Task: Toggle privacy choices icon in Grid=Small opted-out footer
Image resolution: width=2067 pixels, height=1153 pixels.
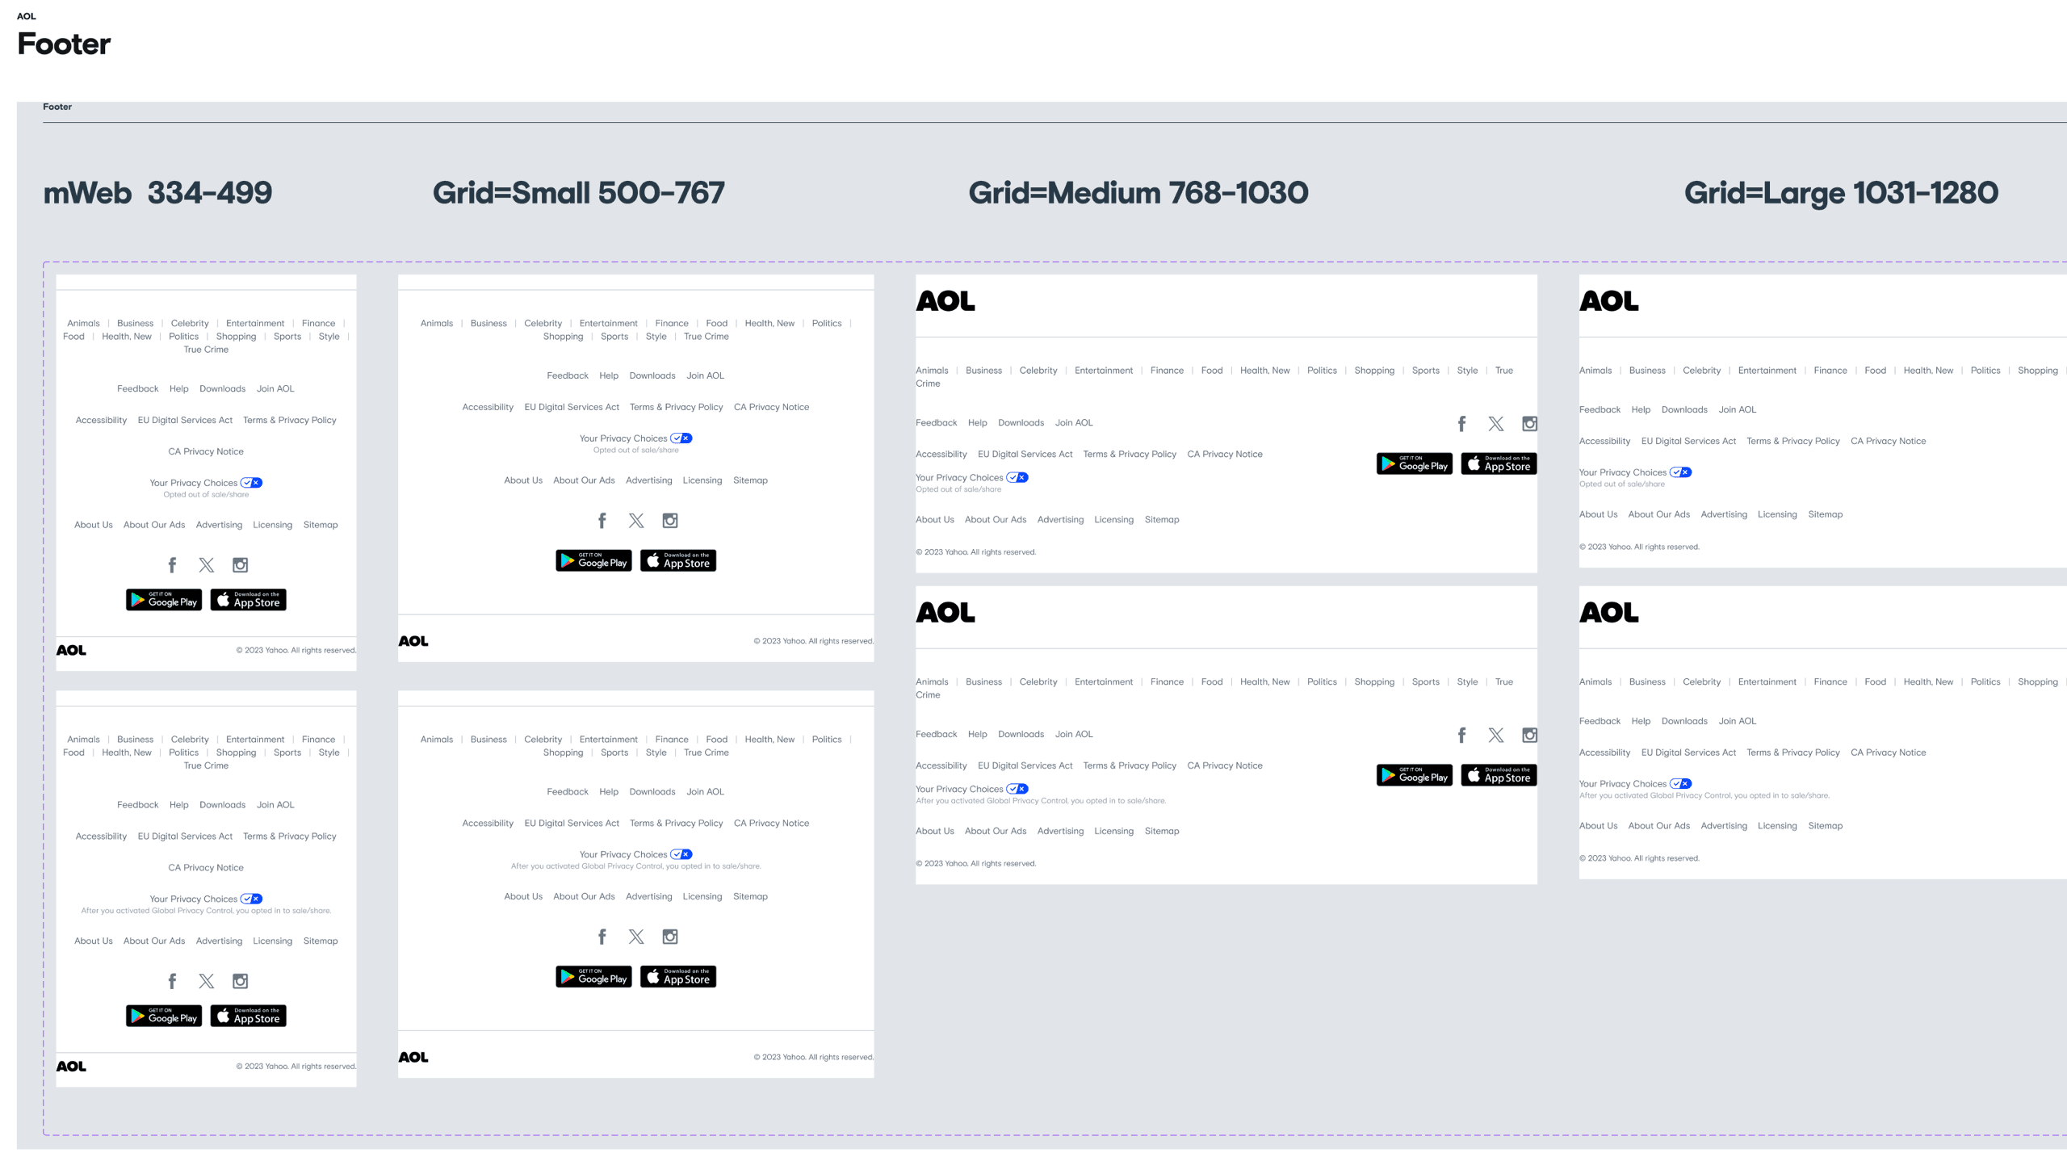Action: click(x=682, y=438)
